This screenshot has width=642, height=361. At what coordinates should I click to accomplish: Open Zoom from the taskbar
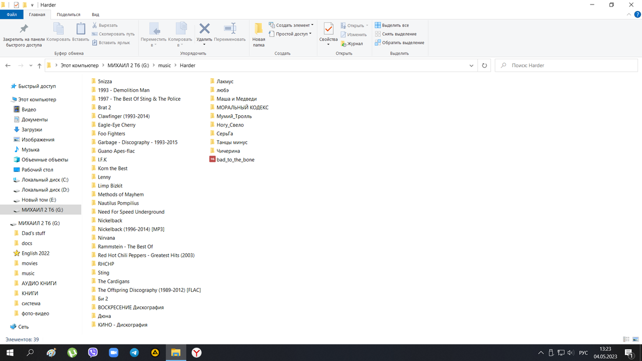pos(113,352)
